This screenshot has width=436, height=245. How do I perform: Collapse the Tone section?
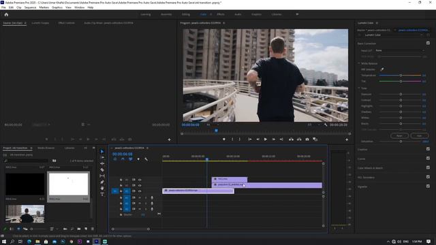tap(359, 88)
